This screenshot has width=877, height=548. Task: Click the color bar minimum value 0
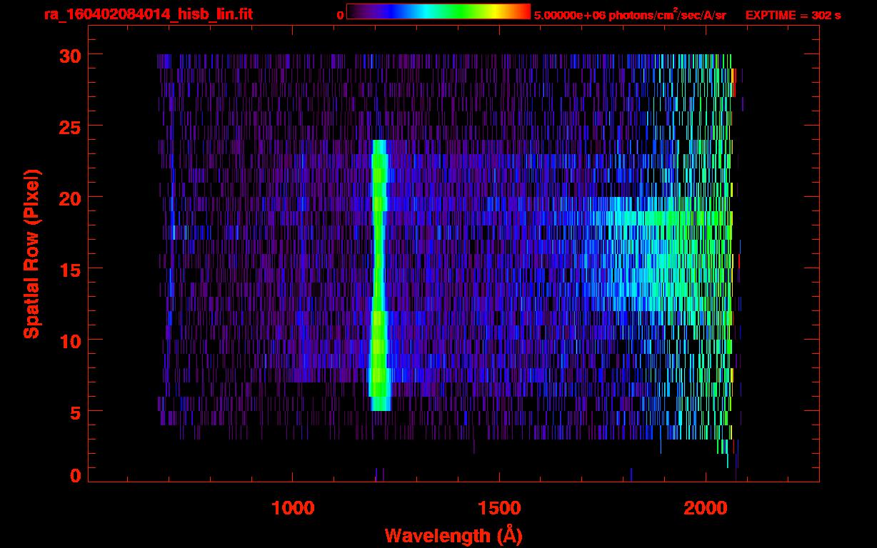click(x=339, y=15)
